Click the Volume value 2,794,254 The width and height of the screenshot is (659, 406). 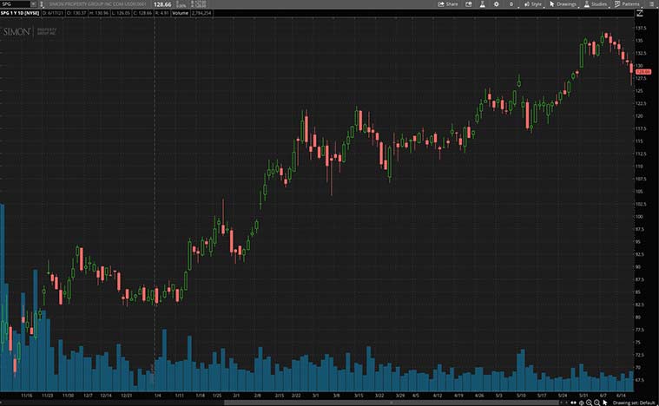tap(201, 13)
